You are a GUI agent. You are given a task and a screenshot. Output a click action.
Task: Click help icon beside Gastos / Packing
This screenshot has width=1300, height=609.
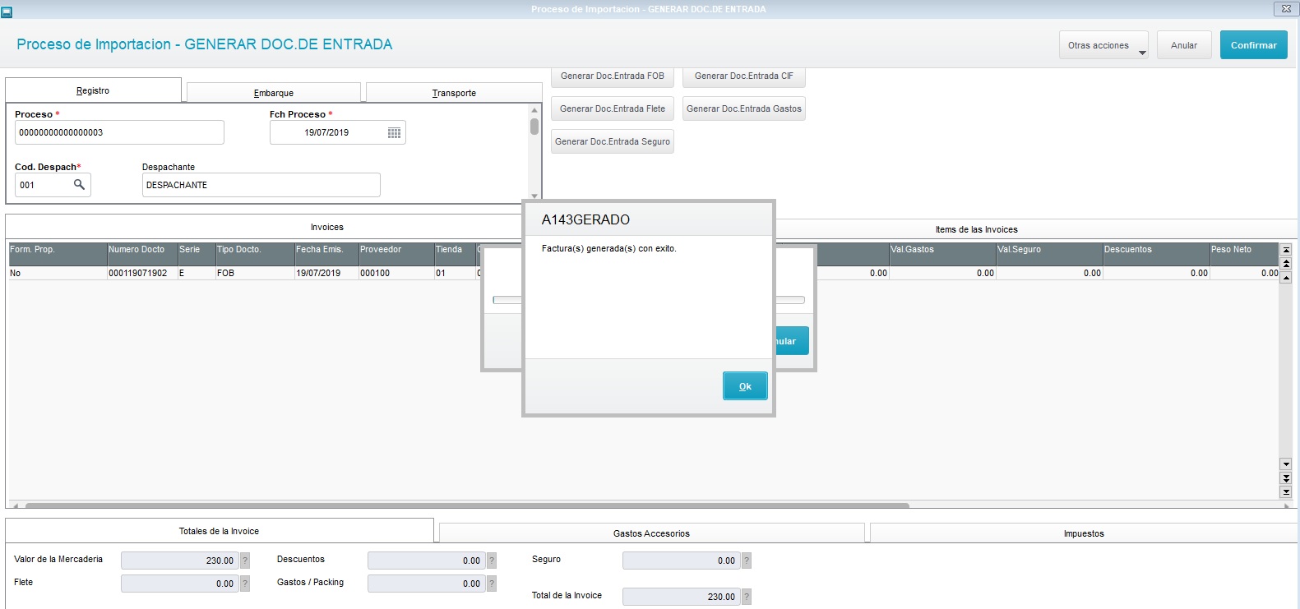click(492, 584)
